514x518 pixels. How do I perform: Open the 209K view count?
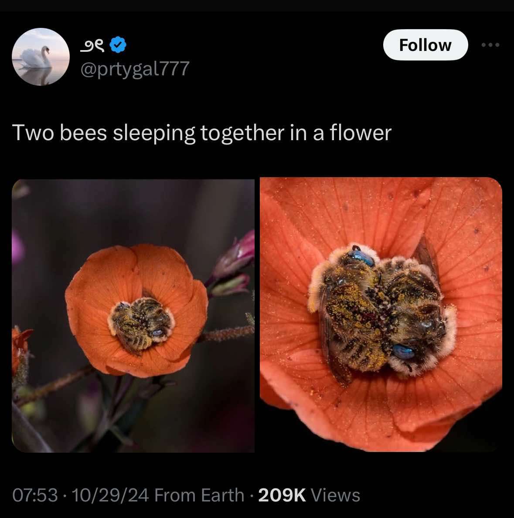point(282,495)
